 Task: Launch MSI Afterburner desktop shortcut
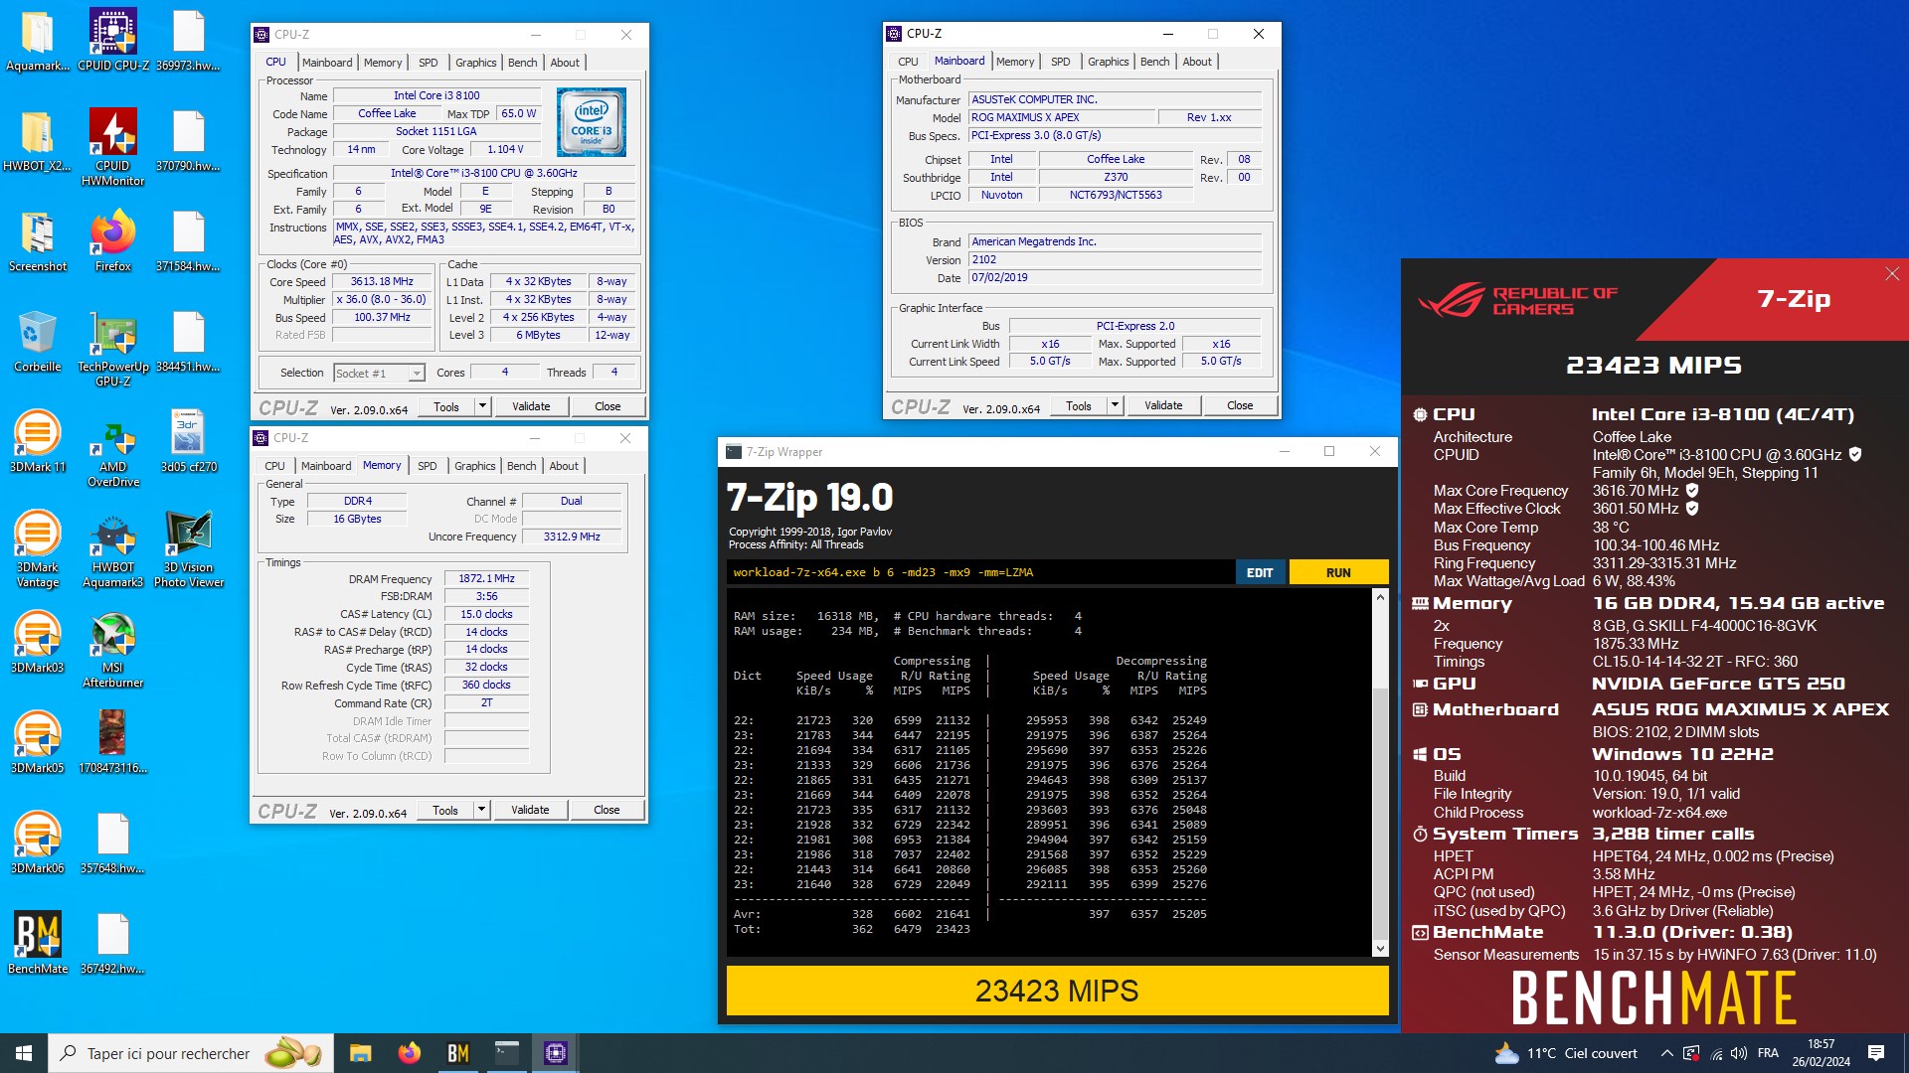pos(113,649)
